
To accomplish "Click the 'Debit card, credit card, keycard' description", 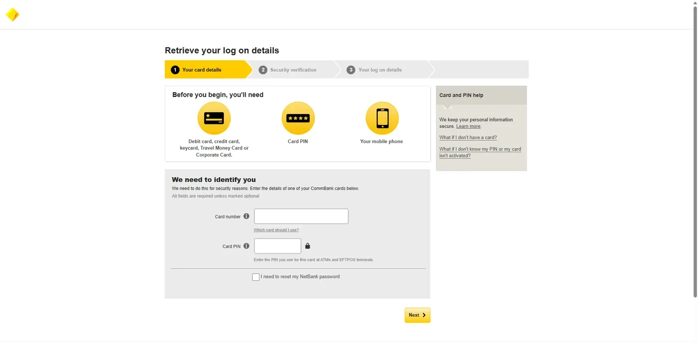I will (214, 148).
